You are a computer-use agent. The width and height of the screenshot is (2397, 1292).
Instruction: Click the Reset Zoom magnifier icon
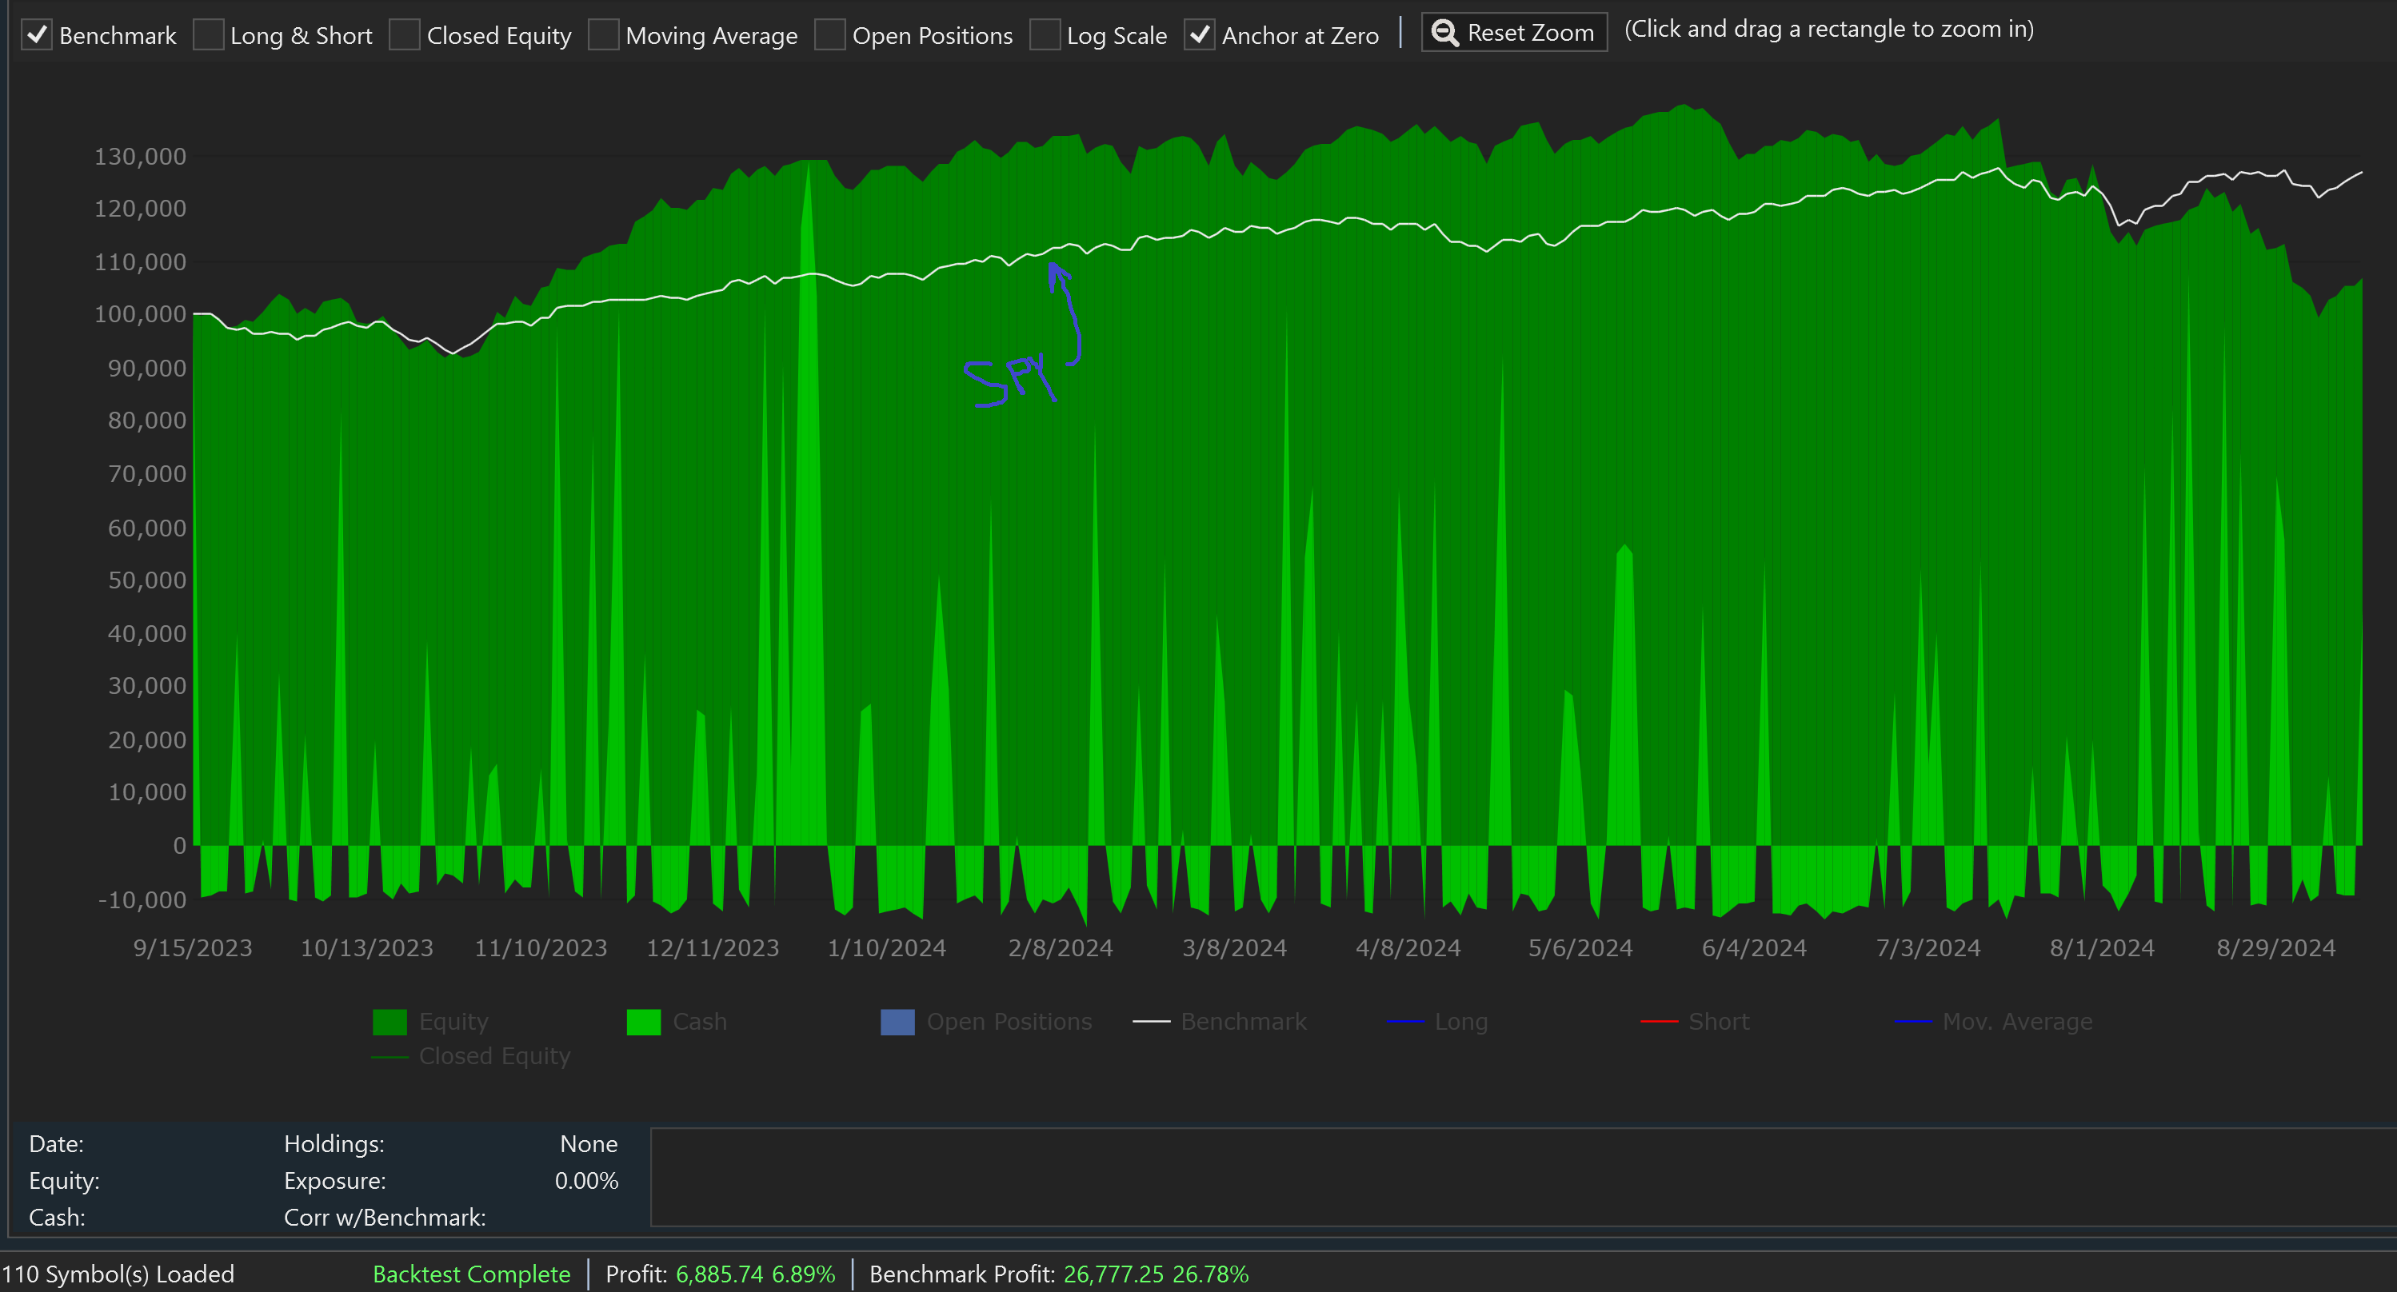pos(1444,33)
